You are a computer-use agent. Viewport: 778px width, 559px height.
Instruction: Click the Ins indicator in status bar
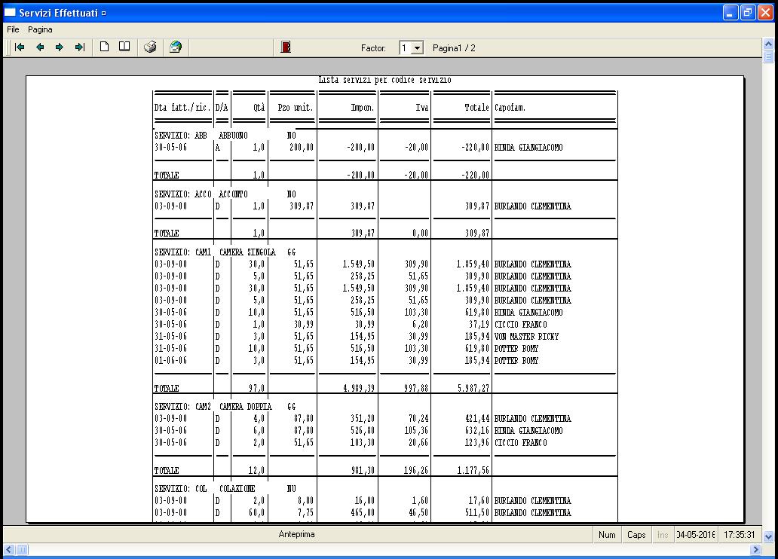[663, 535]
